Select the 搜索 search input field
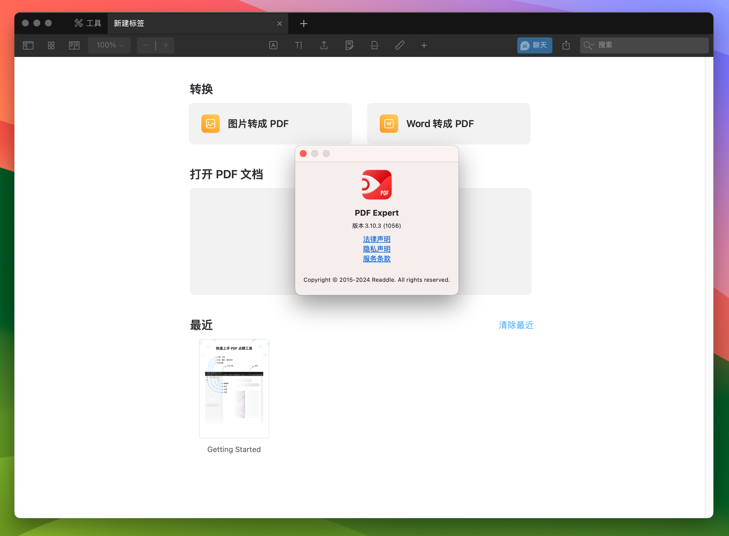This screenshot has height=536, width=729. pyautogui.click(x=644, y=45)
